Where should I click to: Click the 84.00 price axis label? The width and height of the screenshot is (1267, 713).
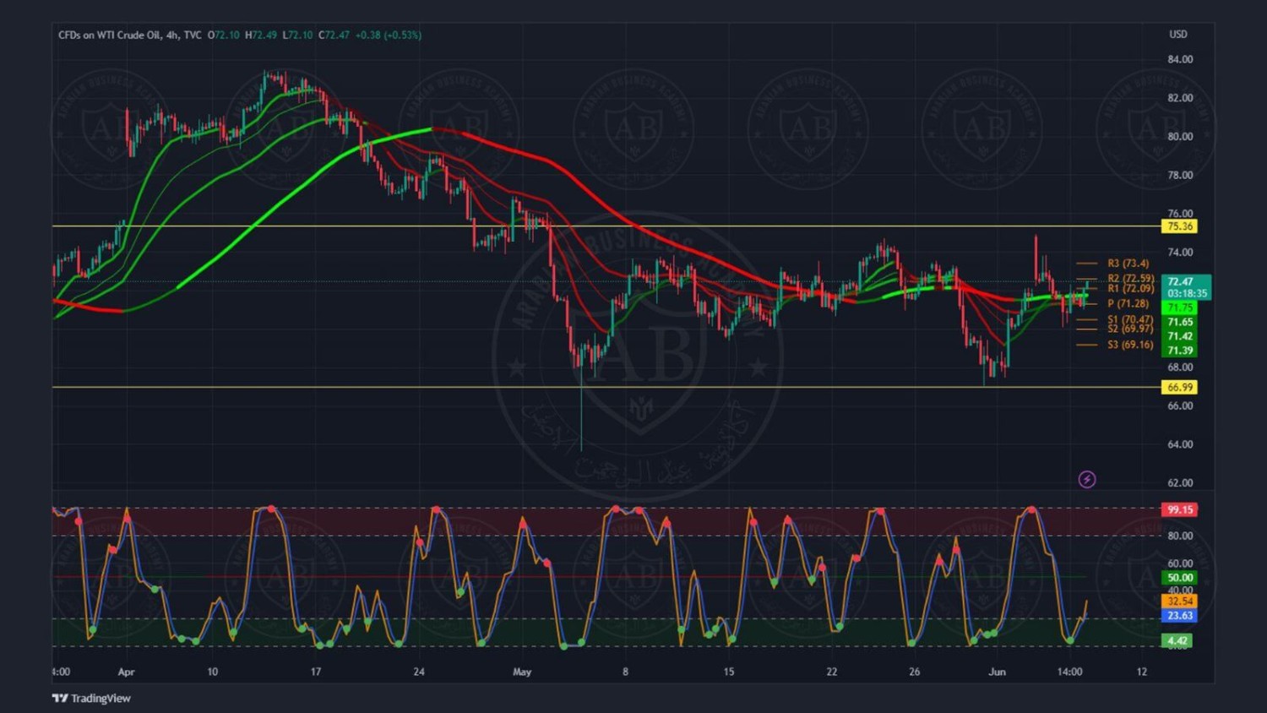click(x=1180, y=59)
